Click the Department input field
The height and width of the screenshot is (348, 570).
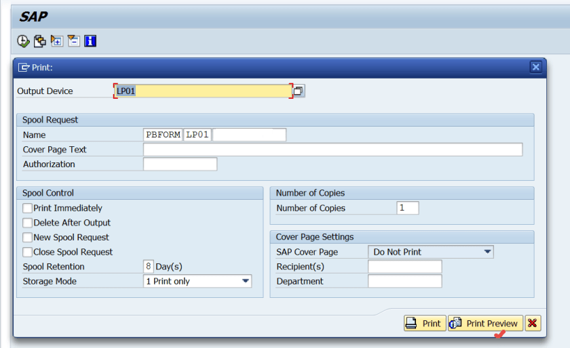(x=405, y=281)
